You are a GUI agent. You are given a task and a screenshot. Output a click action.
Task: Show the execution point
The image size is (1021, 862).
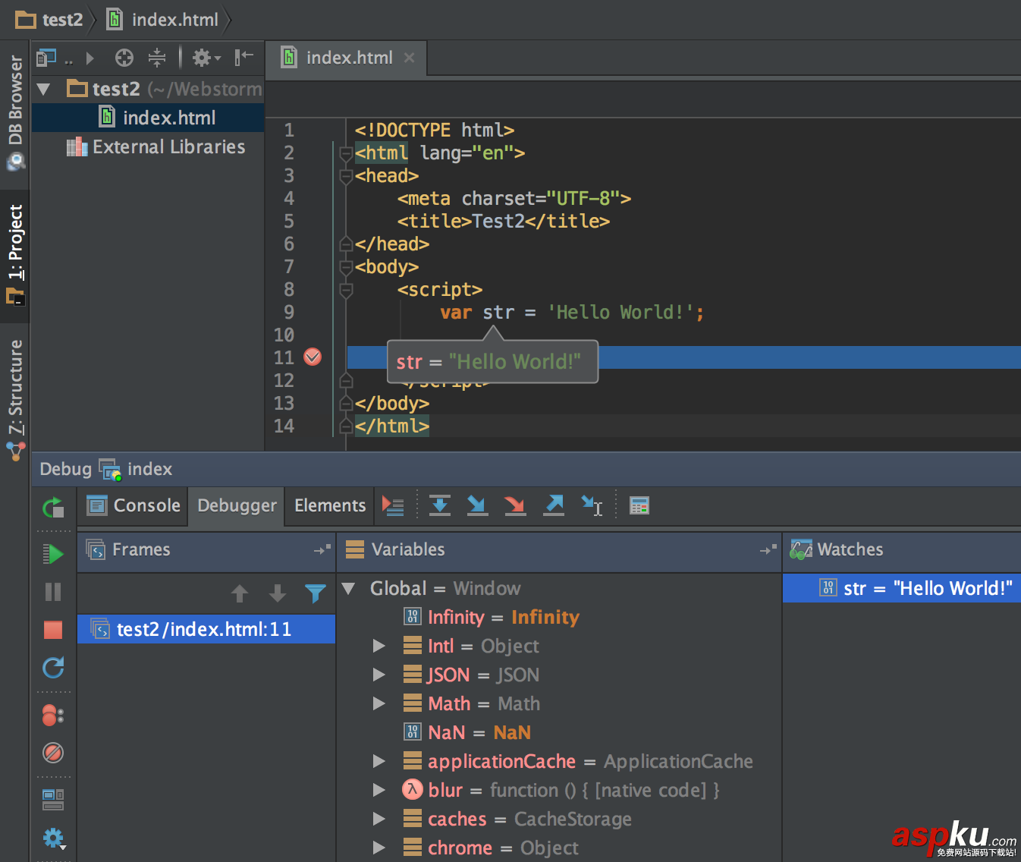[x=393, y=506]
